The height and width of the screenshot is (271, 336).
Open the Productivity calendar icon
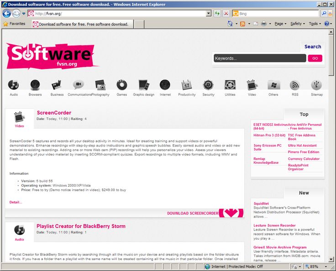coord(187,85)
